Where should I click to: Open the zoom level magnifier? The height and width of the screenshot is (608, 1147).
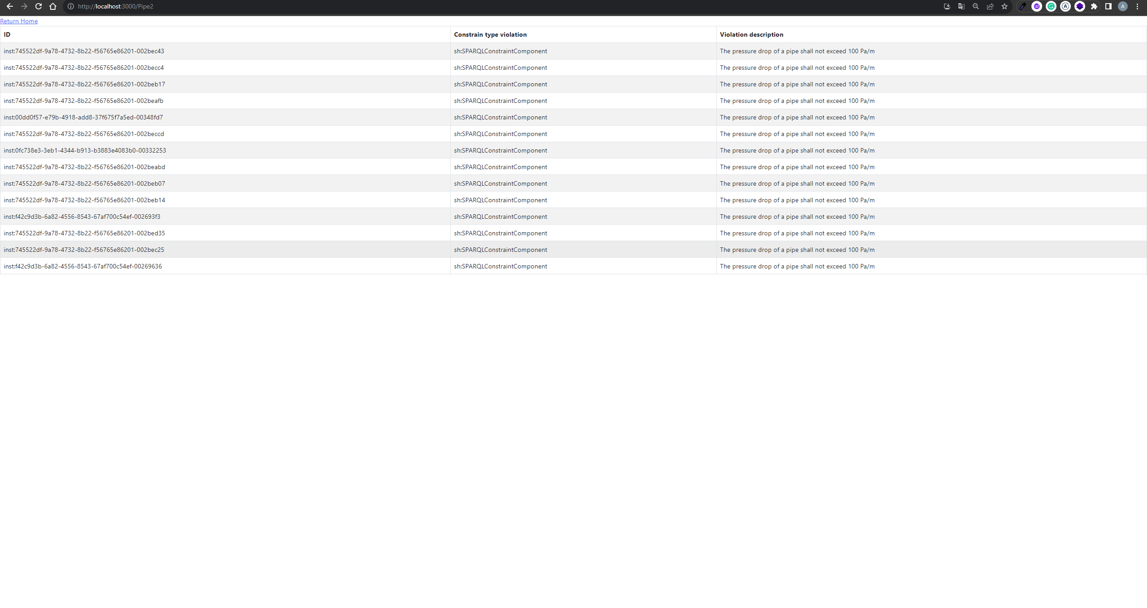click(975, 6)
